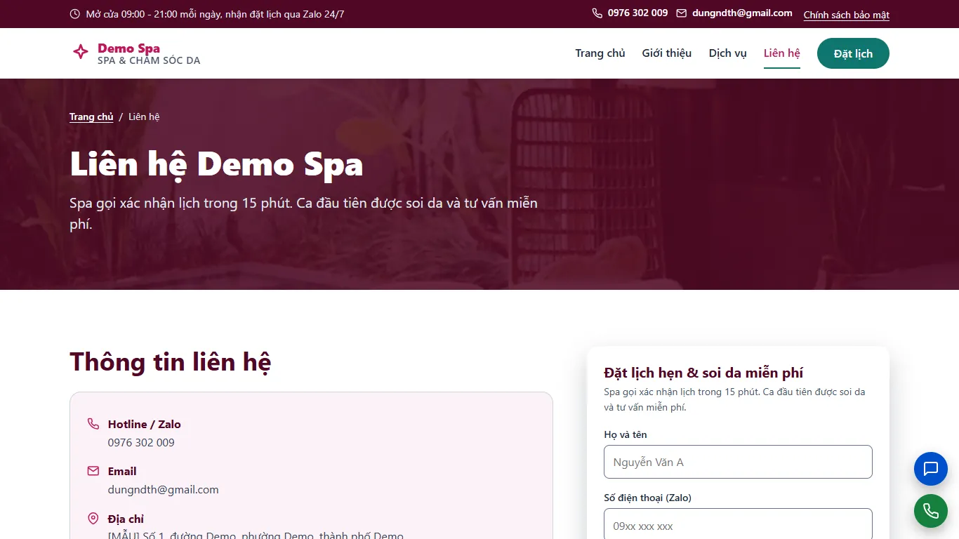959x539 pixels.
Task: Open the Giới thiệu menu item
Action: pyautogui.click(x=667, y=53)
